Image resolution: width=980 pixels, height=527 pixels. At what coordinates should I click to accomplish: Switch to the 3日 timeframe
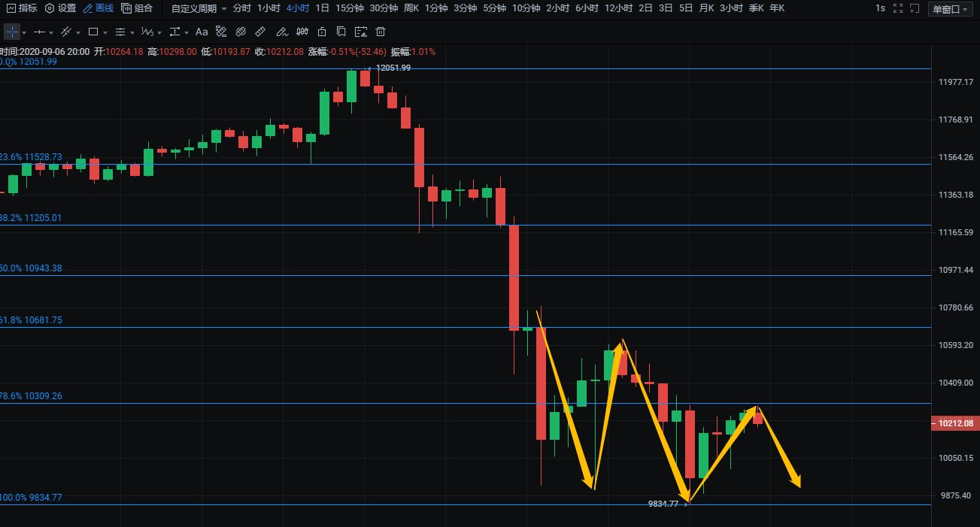tap(666, 8)
